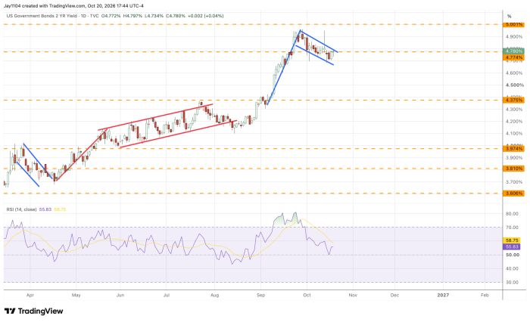Screen dimensions: 530x322
Task: Click the yellow 58.75 value beside RSI label
Action: pyautogui.click(x=60, y=209)
